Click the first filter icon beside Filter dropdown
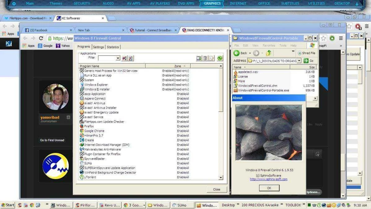 click(x=124, y=58)
